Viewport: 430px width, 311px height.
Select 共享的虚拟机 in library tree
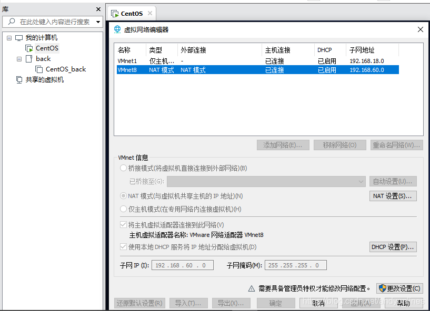tap(44, 80)
